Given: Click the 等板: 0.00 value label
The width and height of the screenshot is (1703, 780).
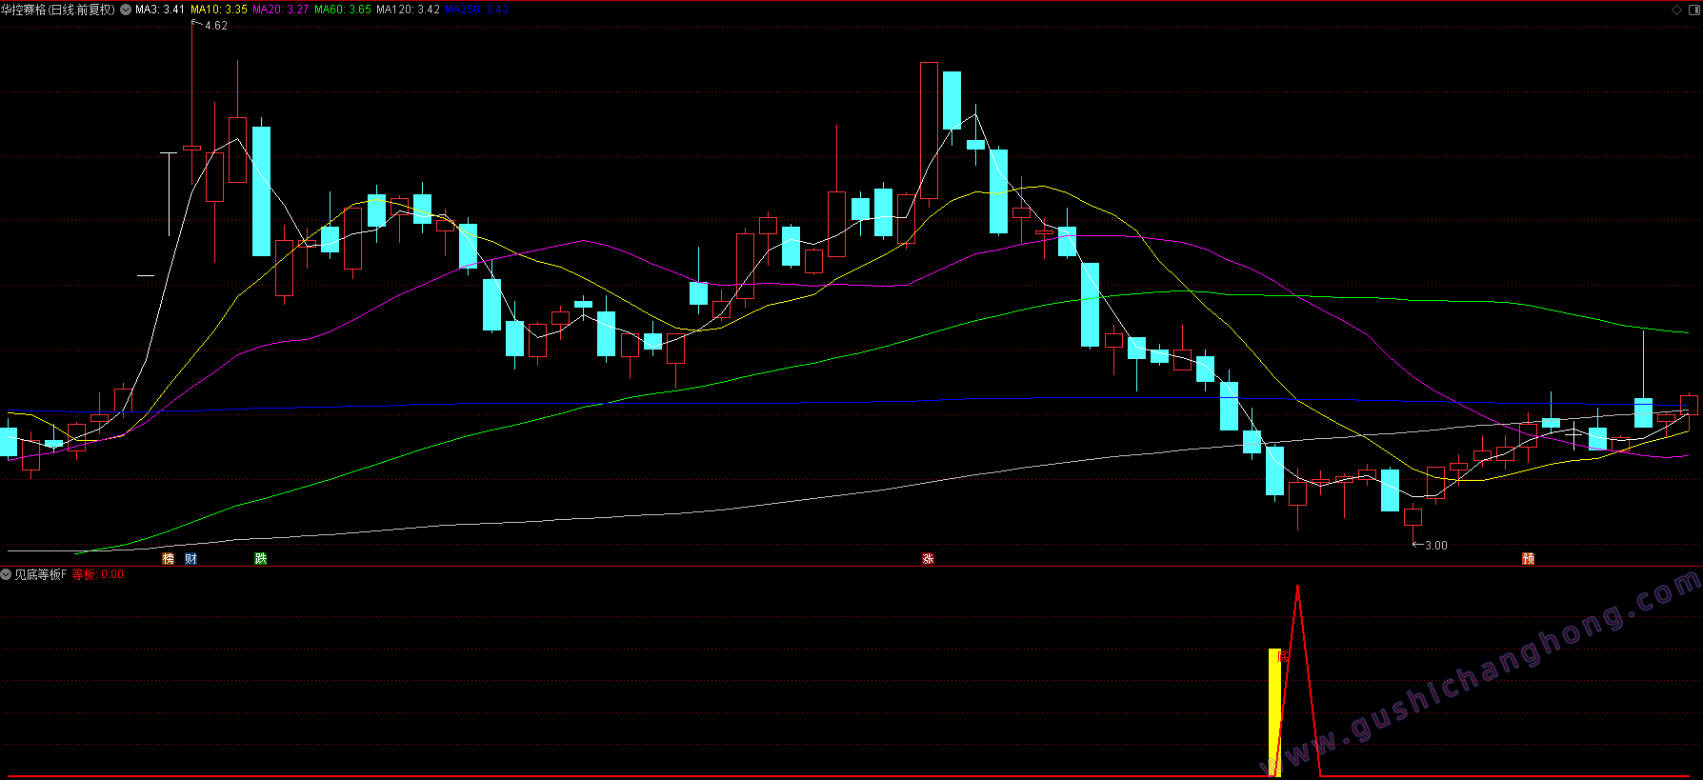Looking at the screenshot, I should (x=98, y=574).
